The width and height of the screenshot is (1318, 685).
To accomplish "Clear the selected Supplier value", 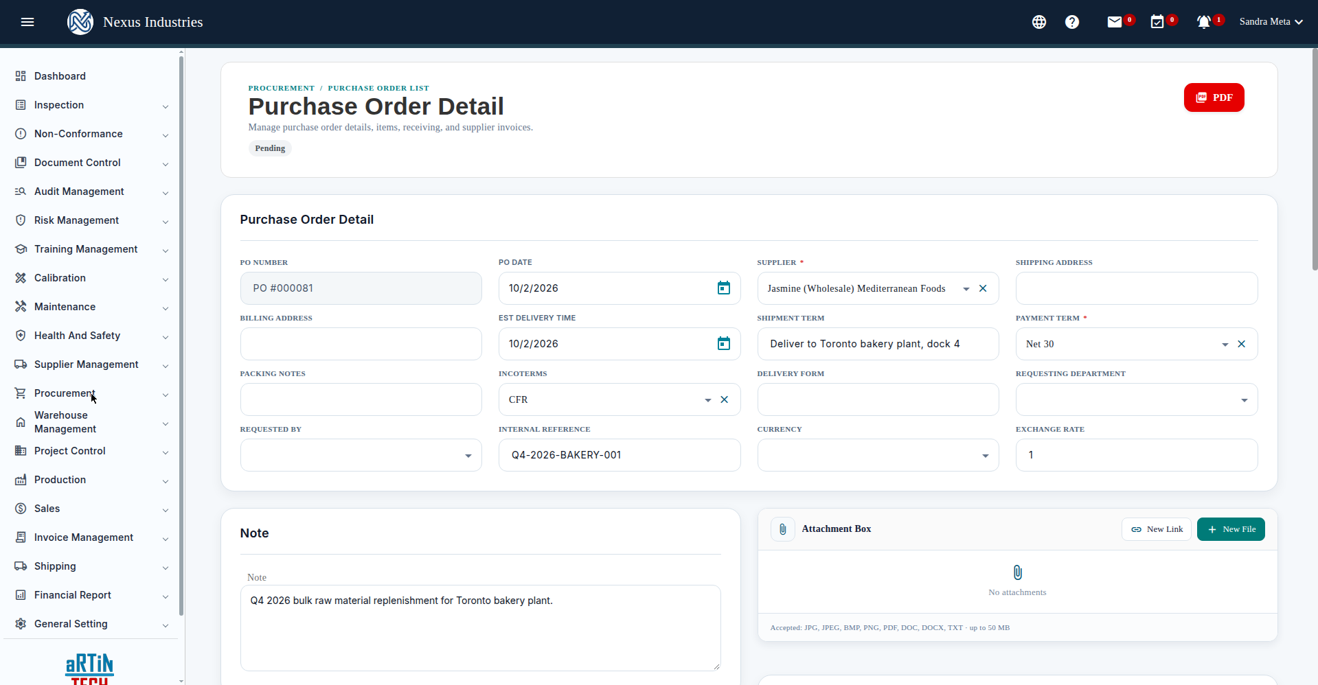I will (983, 288).
